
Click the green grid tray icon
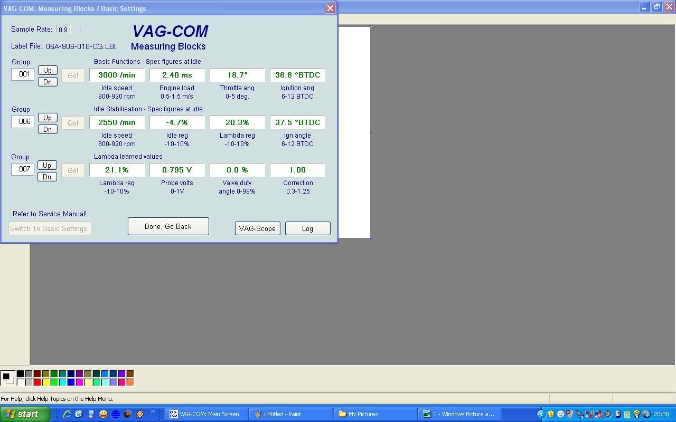tap(627, 414)
